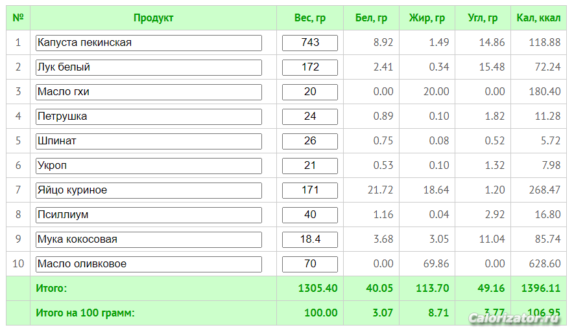This screenshot has height=332, width=574.
Task: Click the Капуста пекинская product field
Action: tap(149, 43)
